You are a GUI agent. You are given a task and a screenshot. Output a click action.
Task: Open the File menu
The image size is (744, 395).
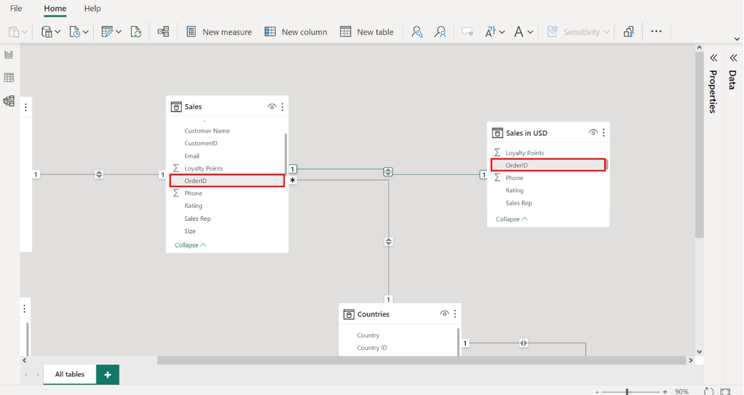point(16,8)
